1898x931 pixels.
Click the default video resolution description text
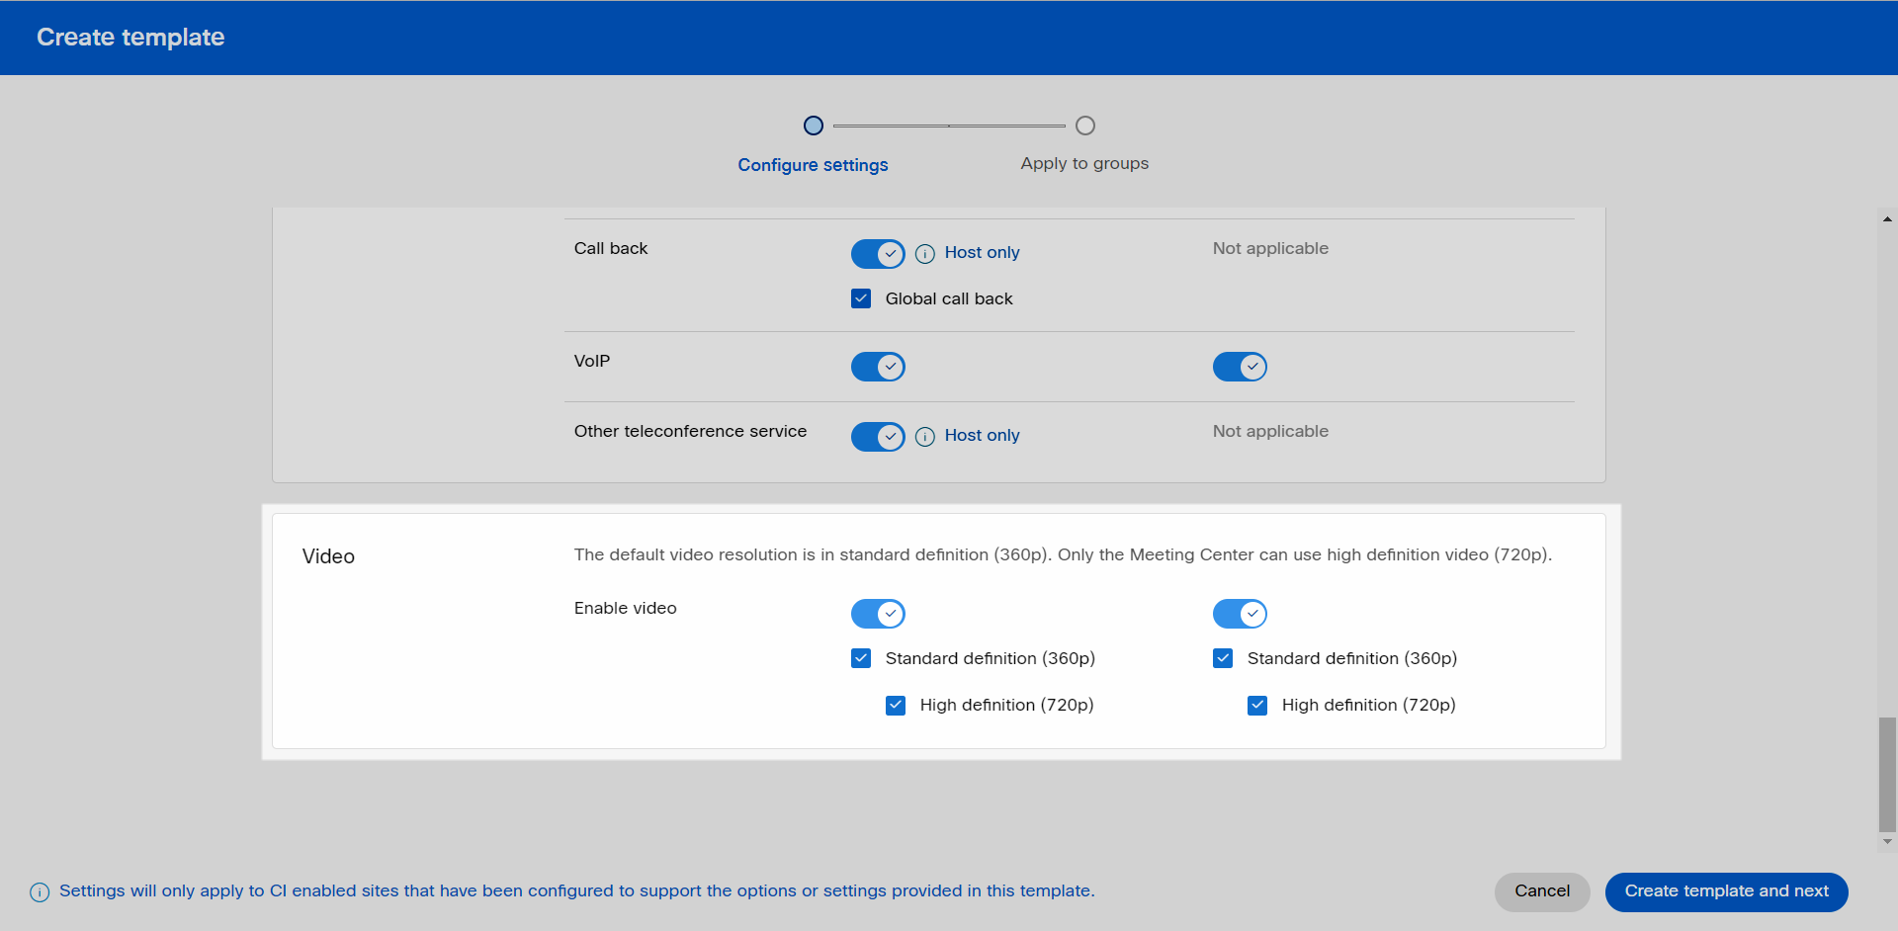[x=1063, y=555]
